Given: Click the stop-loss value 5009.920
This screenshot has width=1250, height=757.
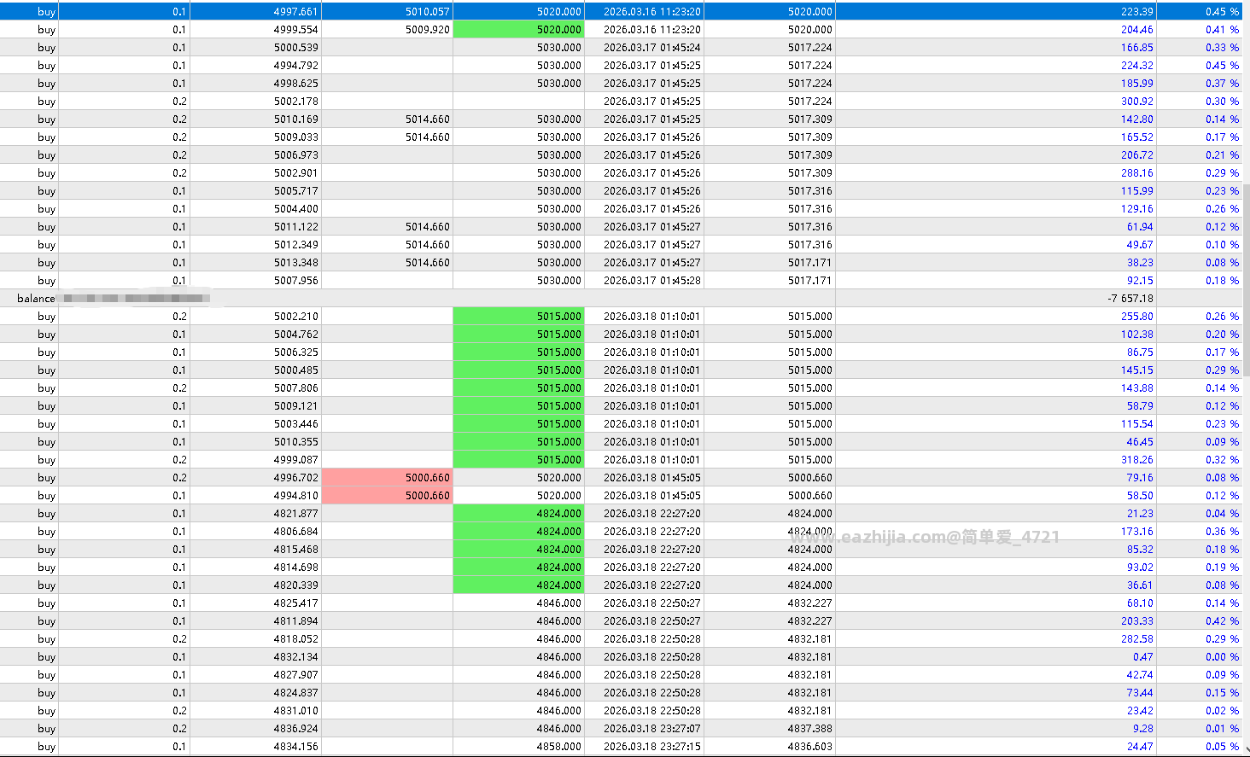Looking at the screenshot, I should click(x=428, y=30).
